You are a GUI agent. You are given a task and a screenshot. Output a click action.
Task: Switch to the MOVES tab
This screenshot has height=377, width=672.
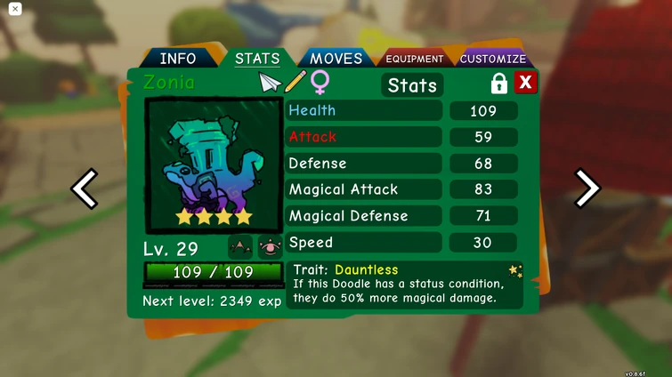pos(336,58)
